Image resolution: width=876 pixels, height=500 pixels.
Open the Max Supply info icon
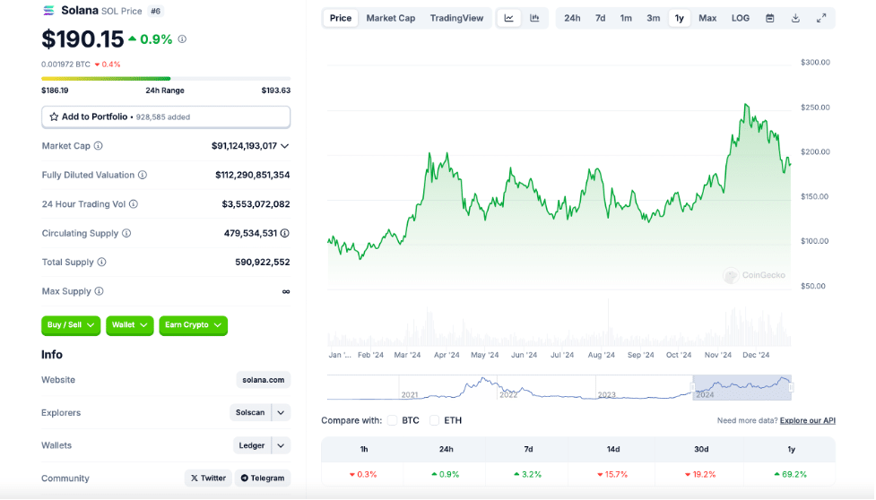pyautogui.click(x=99, y=291)
